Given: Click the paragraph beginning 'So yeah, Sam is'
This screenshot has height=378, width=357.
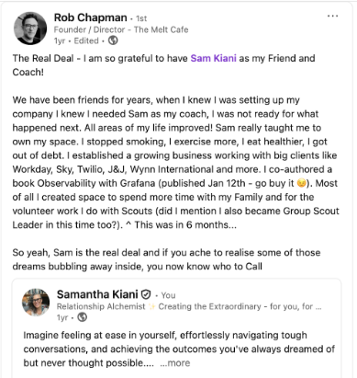Looking at the screenshot, I should click(x=166, y=259).
